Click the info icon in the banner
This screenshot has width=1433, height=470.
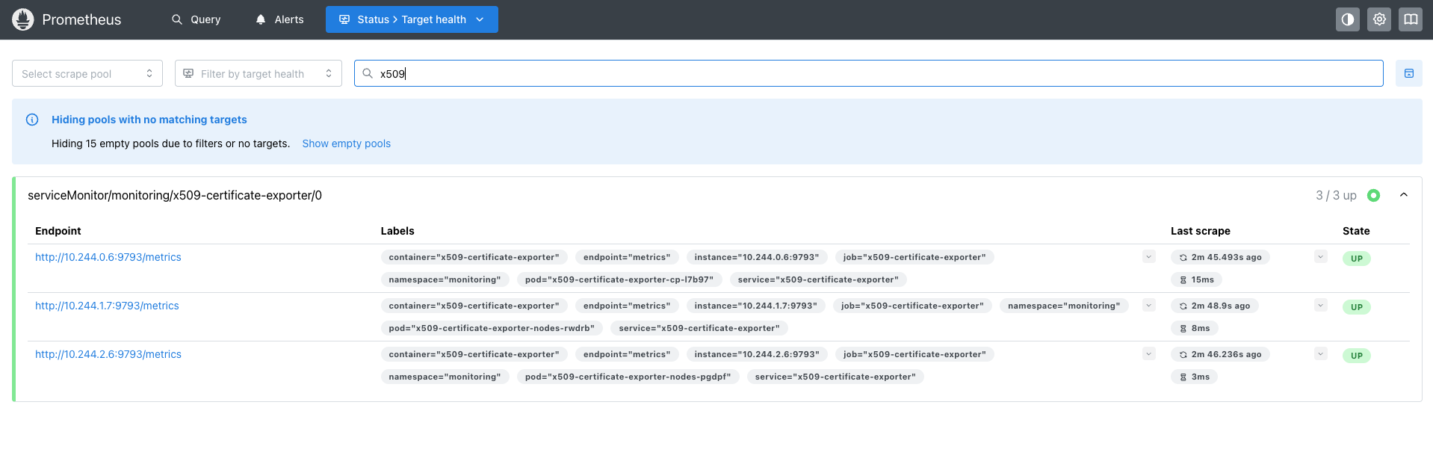(x=32, y=120)
